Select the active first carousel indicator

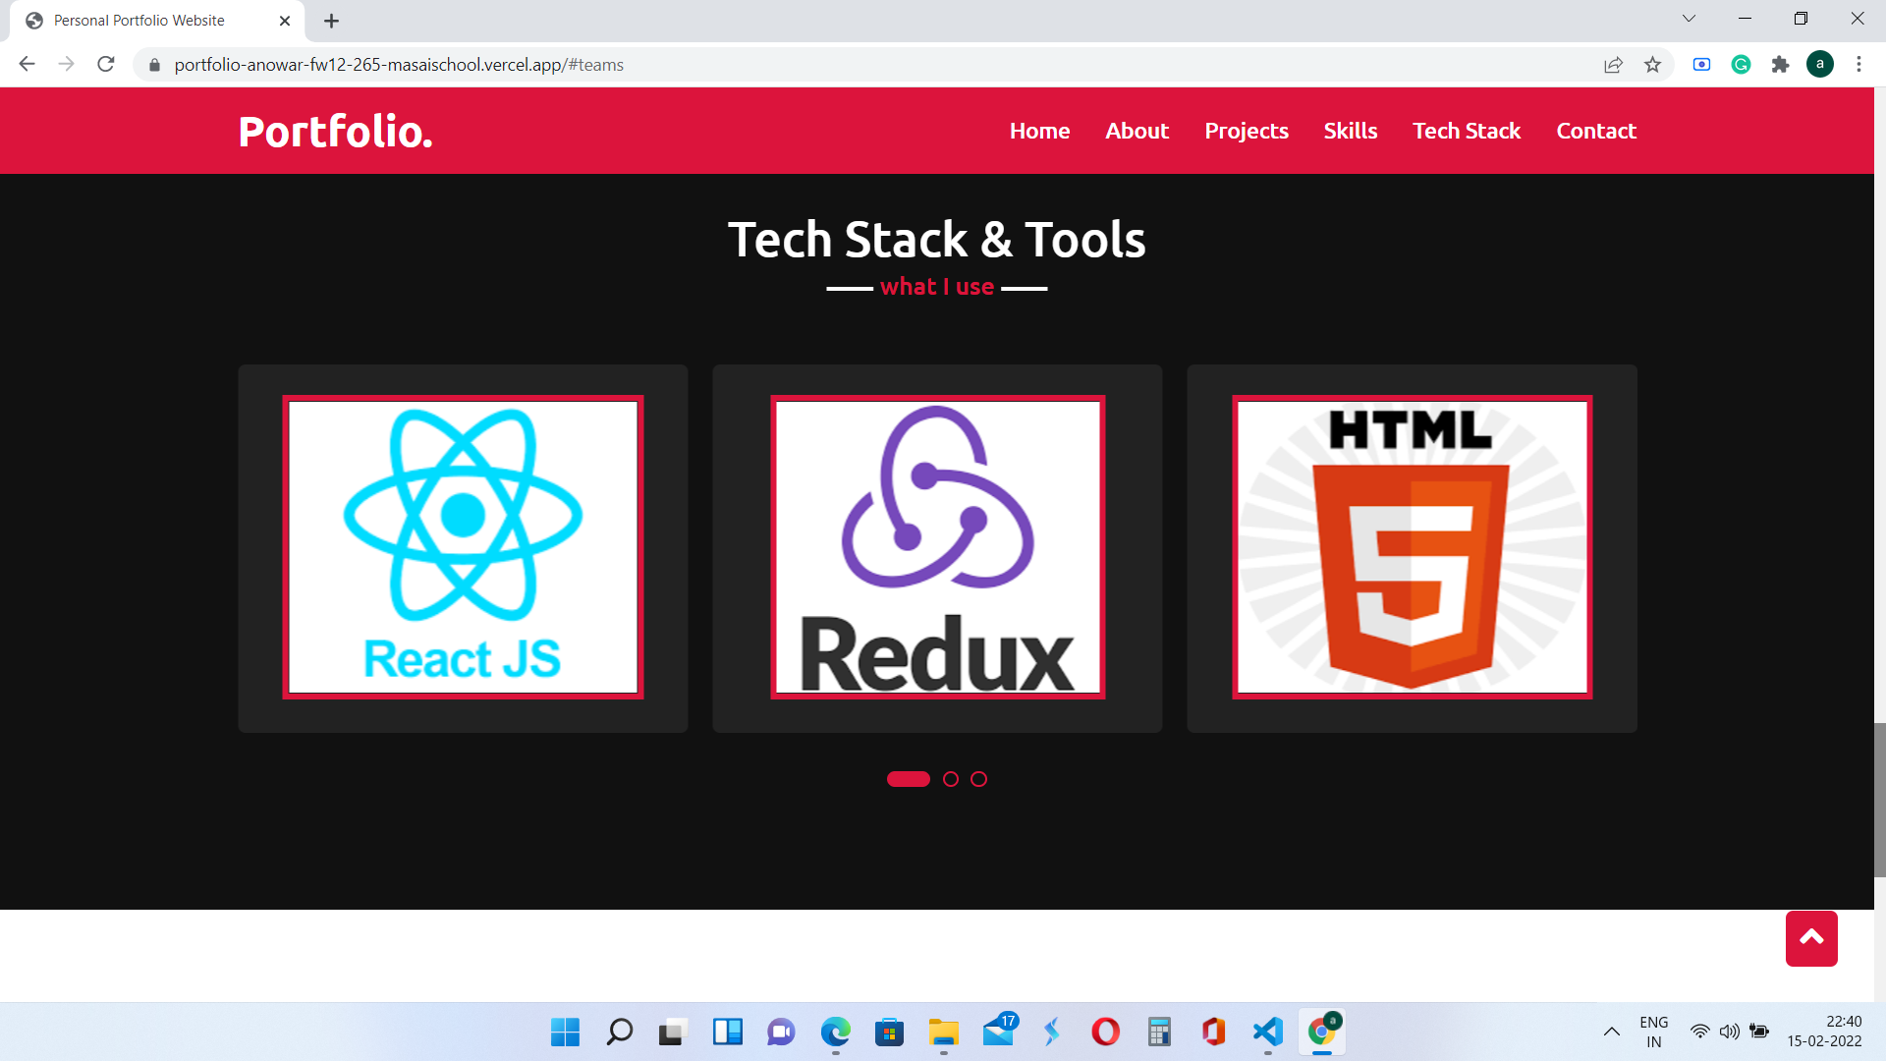coord(908,779)
